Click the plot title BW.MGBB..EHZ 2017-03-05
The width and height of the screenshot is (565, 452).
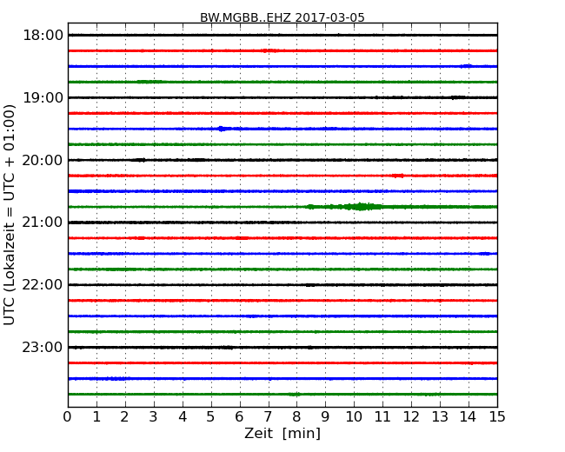click(282, 17)
